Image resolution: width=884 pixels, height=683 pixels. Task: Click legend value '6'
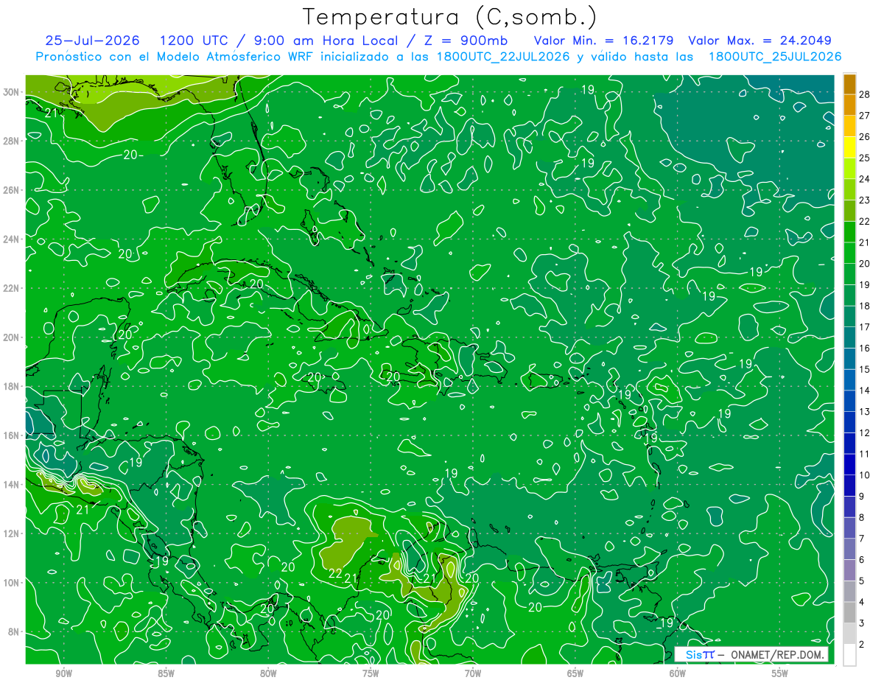862,559
